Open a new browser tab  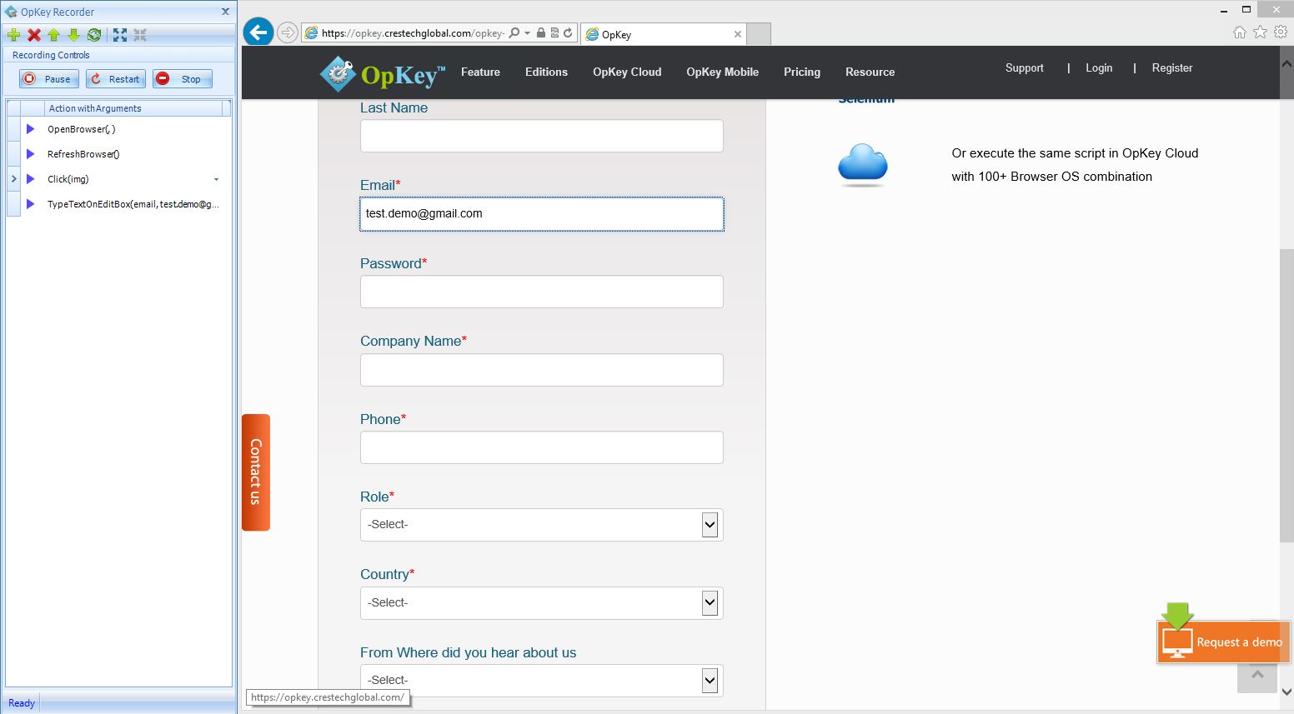click(759, 34)
